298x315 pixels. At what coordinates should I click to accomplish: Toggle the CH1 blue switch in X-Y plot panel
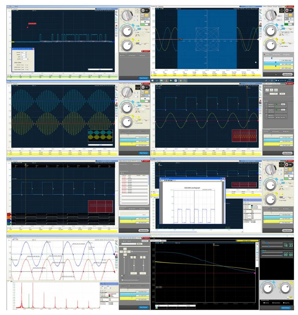coord(282,29)
